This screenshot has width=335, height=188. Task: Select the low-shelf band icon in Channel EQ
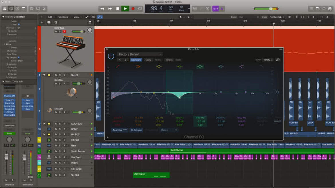tap(138, 67)
